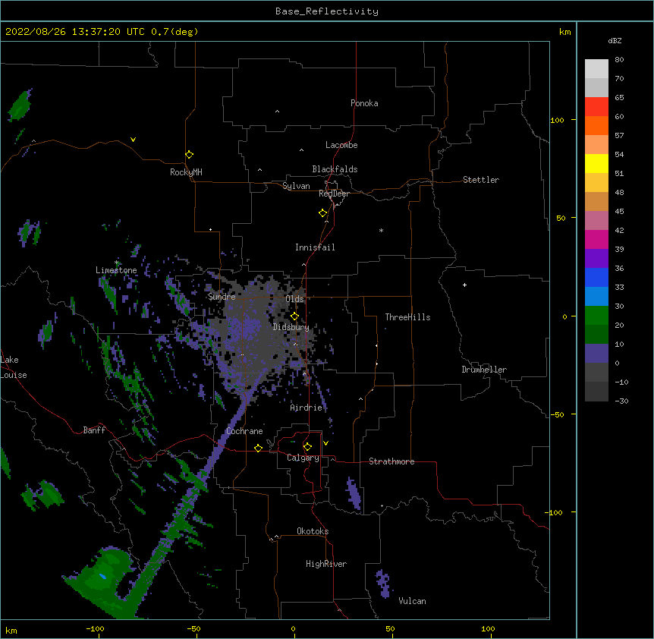
Task: Click the Airdrie label
Action: click(307, 408)
